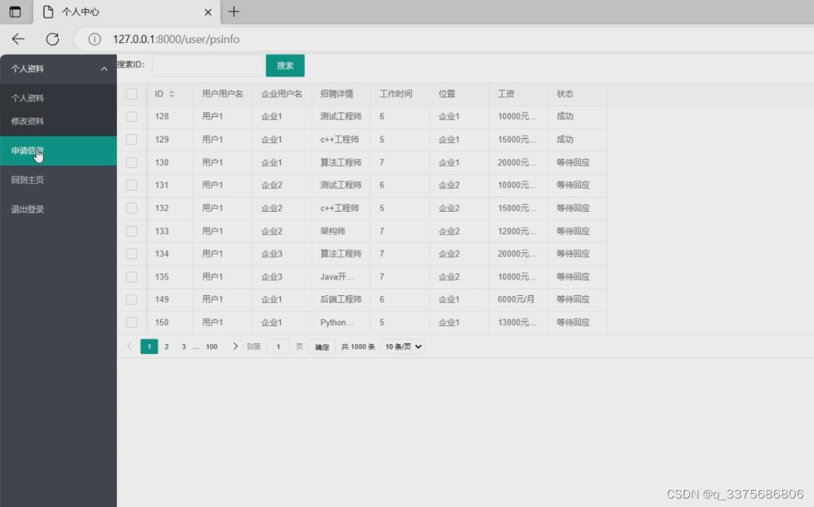Open the 10条/页 page size dropdown
This screenshot has height=507, width=814.
pos(402,346)
